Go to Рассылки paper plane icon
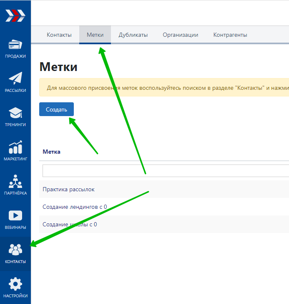The width and height of the screenshot is (289, 304). (x=15, y=79)
